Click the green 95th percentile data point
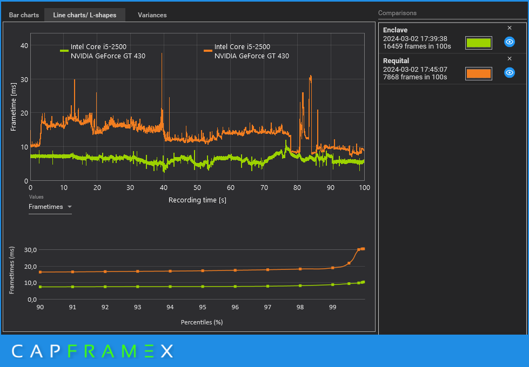Viewport: 529px width, 367px height. click(203, 287)
